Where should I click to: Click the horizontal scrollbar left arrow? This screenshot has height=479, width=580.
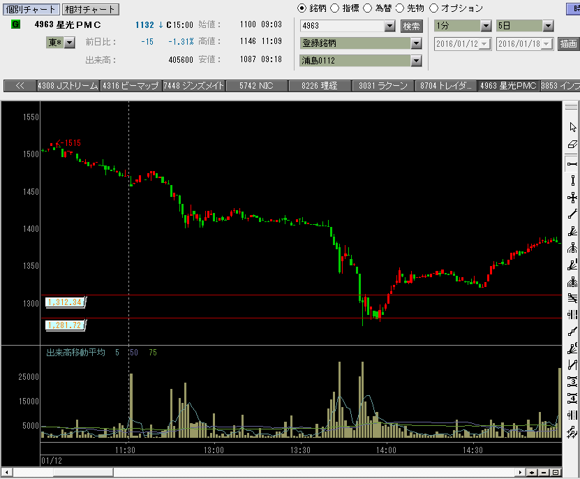6,472
